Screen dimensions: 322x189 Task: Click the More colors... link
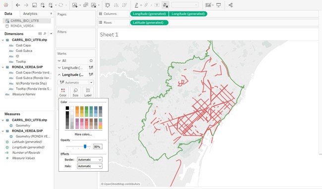[83, 134]
